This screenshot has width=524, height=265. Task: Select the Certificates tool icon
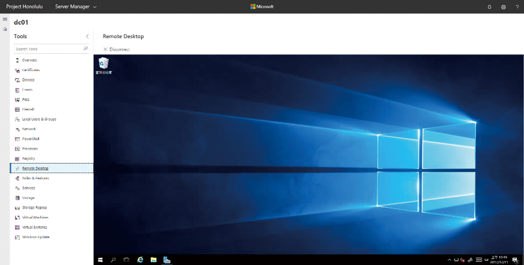point(17,70)
